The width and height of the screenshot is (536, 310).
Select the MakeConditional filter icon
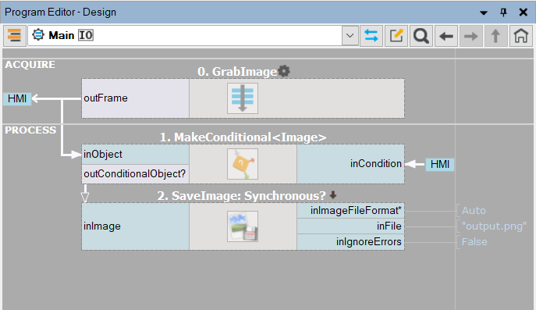243,164
